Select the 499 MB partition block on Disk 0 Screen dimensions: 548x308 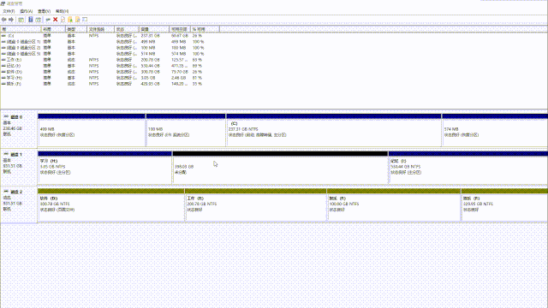(x=92, y=130)
